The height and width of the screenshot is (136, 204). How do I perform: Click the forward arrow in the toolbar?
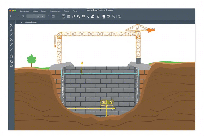[x=15, y=16]
